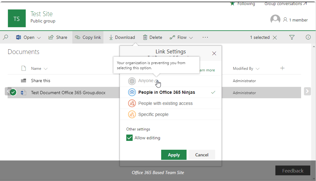316x181 pixels.
Task: Click the Feedback button
Action: (293, 171)
